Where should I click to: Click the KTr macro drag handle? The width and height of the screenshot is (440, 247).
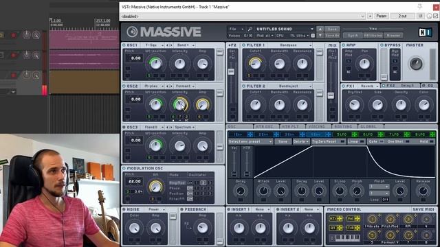pos(340,218)
